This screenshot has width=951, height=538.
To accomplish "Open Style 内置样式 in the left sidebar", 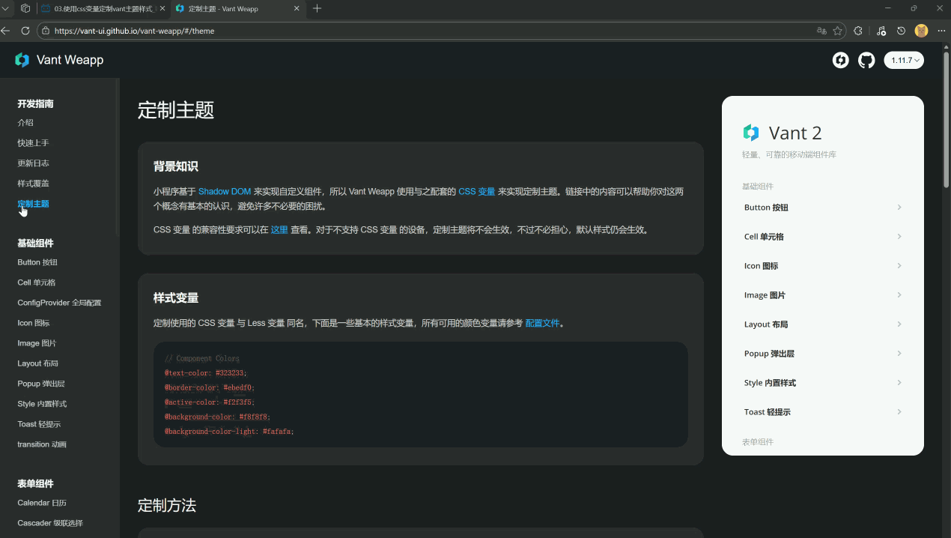I will 42,404.
